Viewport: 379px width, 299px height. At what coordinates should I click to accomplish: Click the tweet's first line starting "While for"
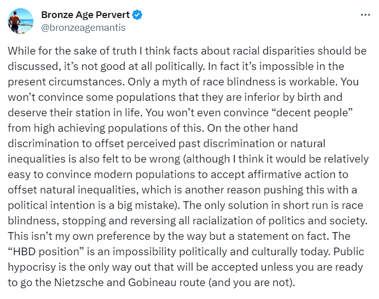[x=187, y=51]
